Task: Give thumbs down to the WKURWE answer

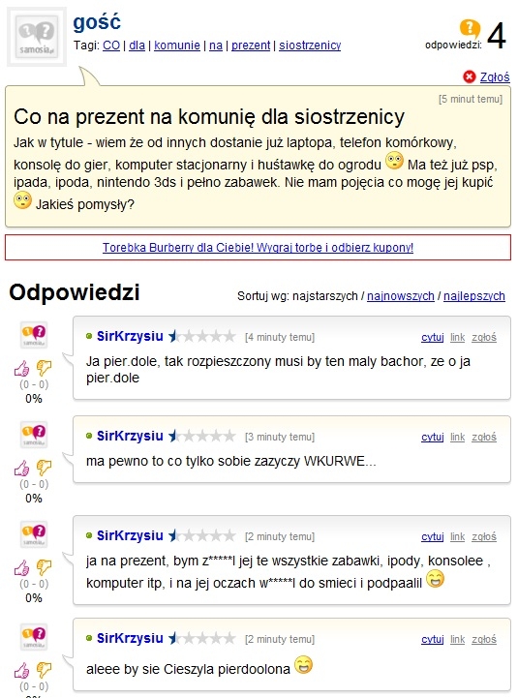Action: coord(44,468)
